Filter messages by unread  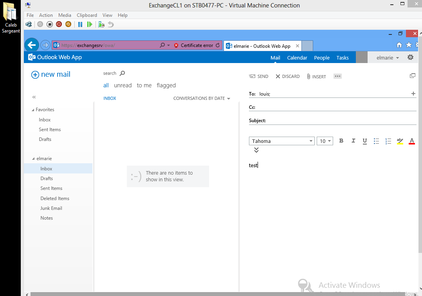pyautogui.click(x=123, y=85)
